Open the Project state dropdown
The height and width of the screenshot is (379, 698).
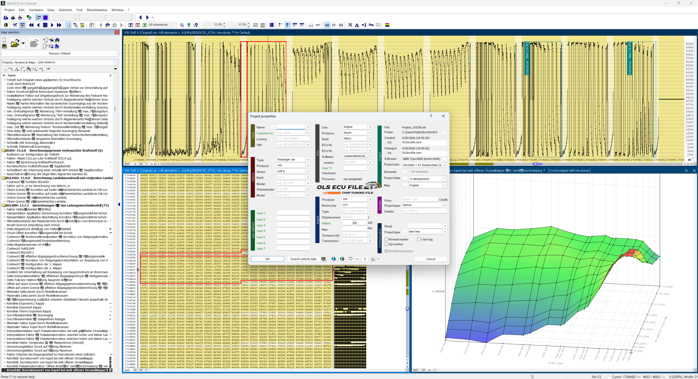pyautogui.click(x=444, y=179)
